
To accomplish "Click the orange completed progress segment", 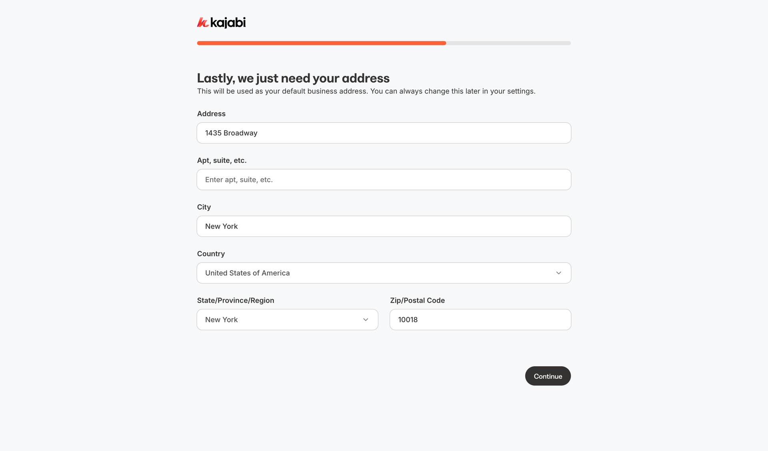I will pos(320,43).
